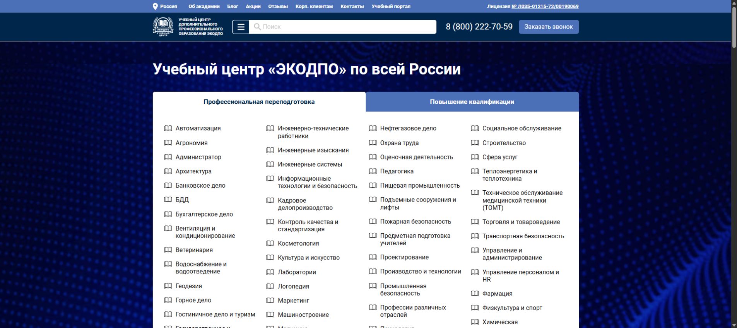Click the book icon beside Проектирование
The height and width of the screenshot is (328, 737).
[373, 257]
